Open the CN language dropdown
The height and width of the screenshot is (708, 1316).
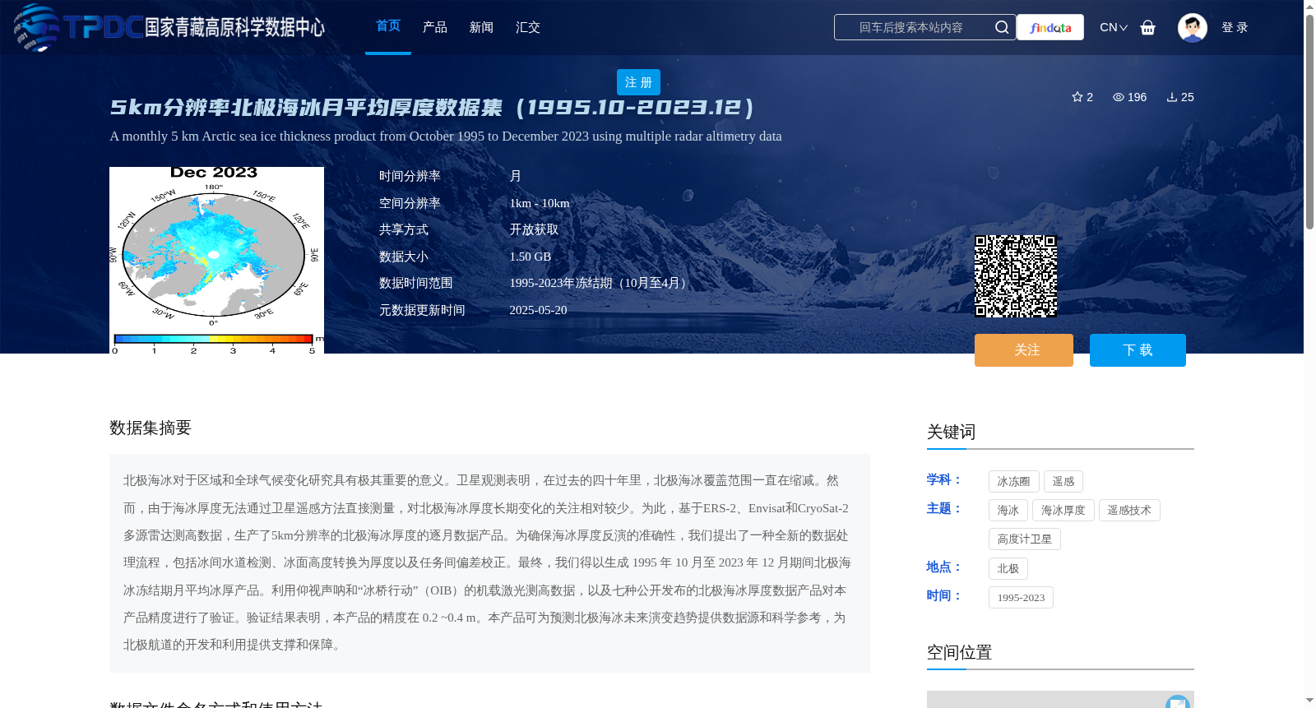tap(1113, 27)
